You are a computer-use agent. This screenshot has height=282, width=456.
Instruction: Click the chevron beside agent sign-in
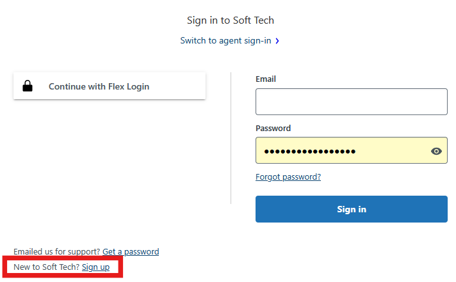click(277, 41)
